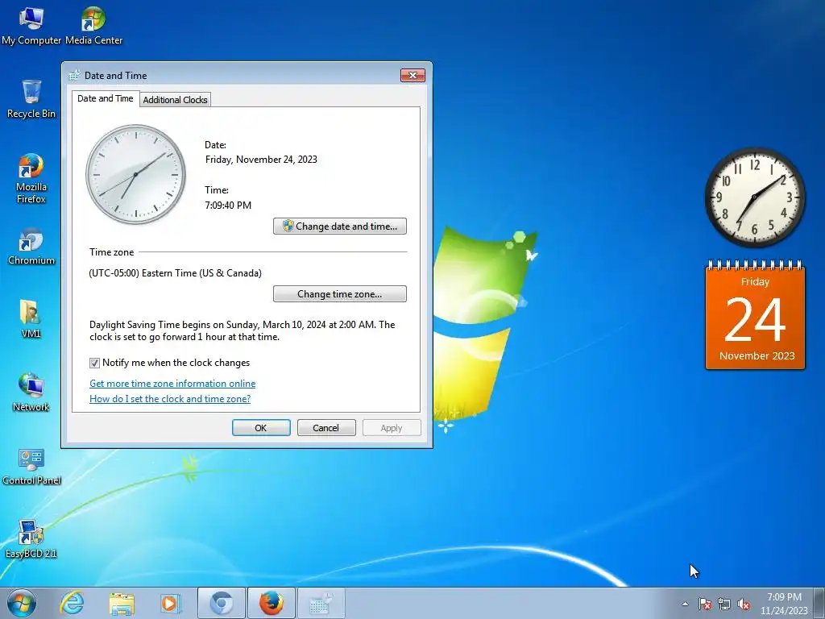825x619 pixels.
Task: Launch Internet Explorer from taskbar
Action: [72, 603]
